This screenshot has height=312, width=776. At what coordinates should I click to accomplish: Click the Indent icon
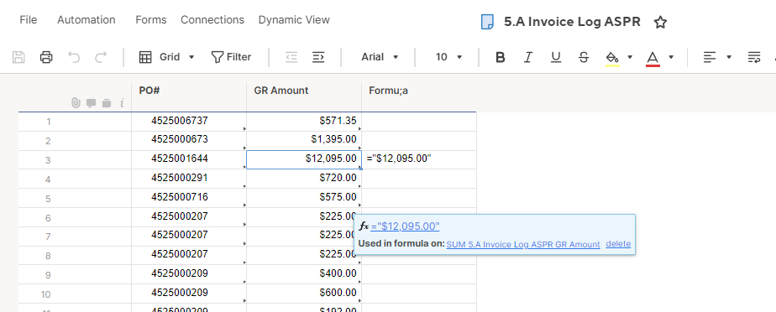(x=318, y=57)
